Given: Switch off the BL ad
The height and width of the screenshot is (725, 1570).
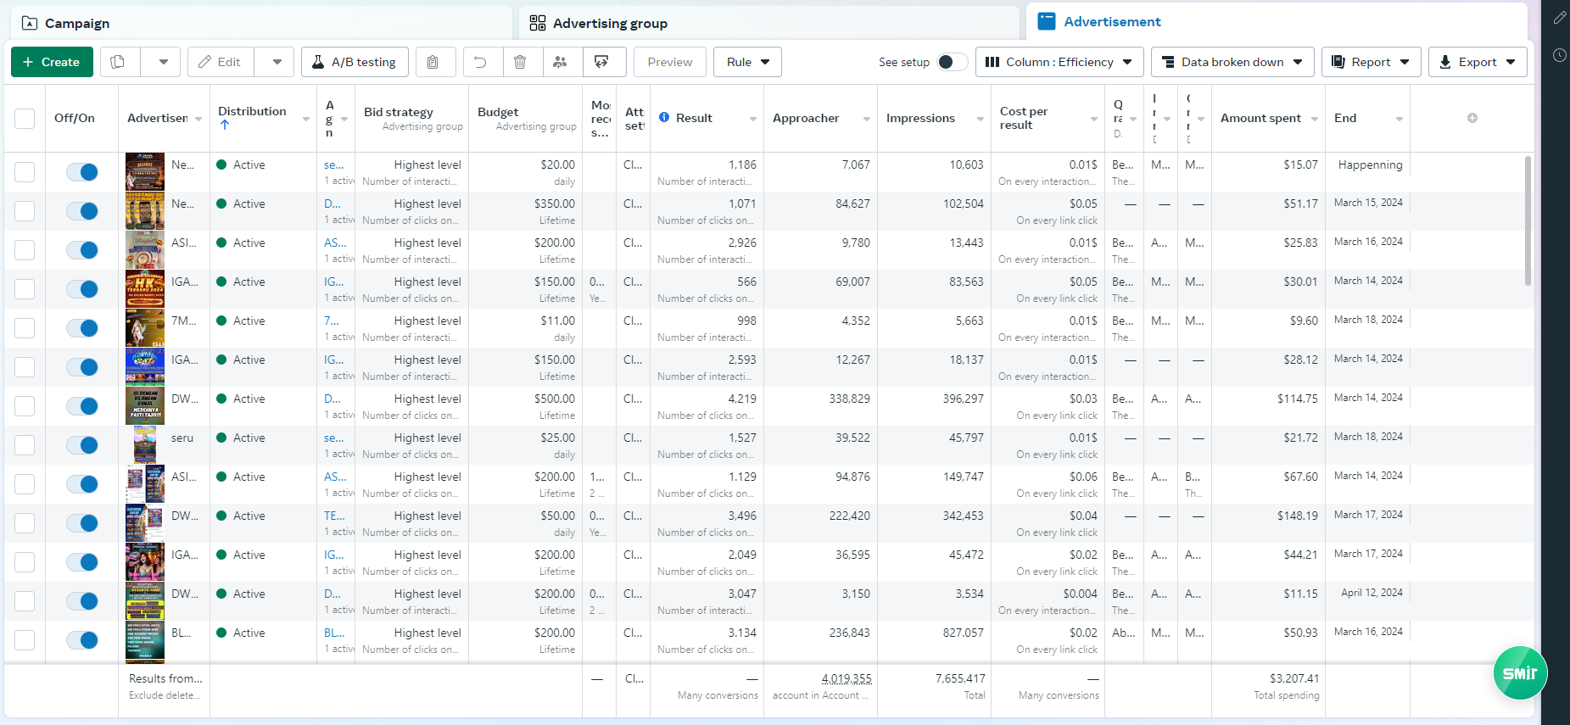Looking at the screenshot, I should [x=82, y=640].
